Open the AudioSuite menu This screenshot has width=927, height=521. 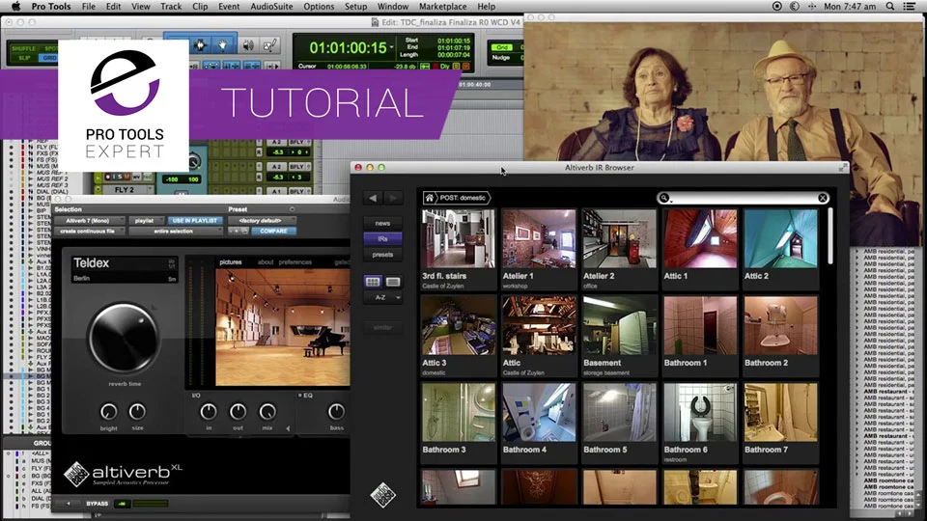click(271, 7)
